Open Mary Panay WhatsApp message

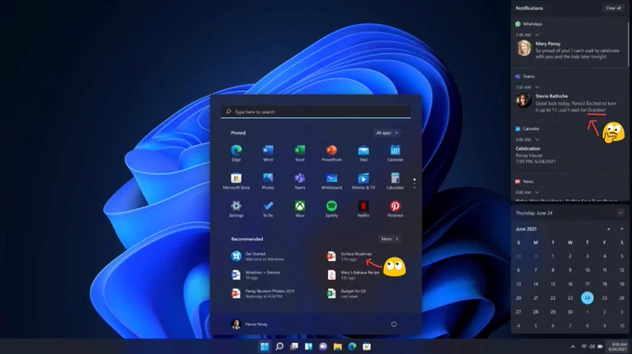point(568,49)
